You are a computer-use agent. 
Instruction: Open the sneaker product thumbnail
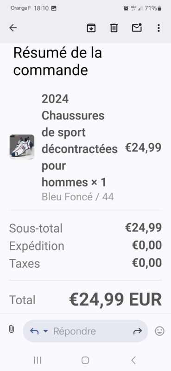pos(22,147)
